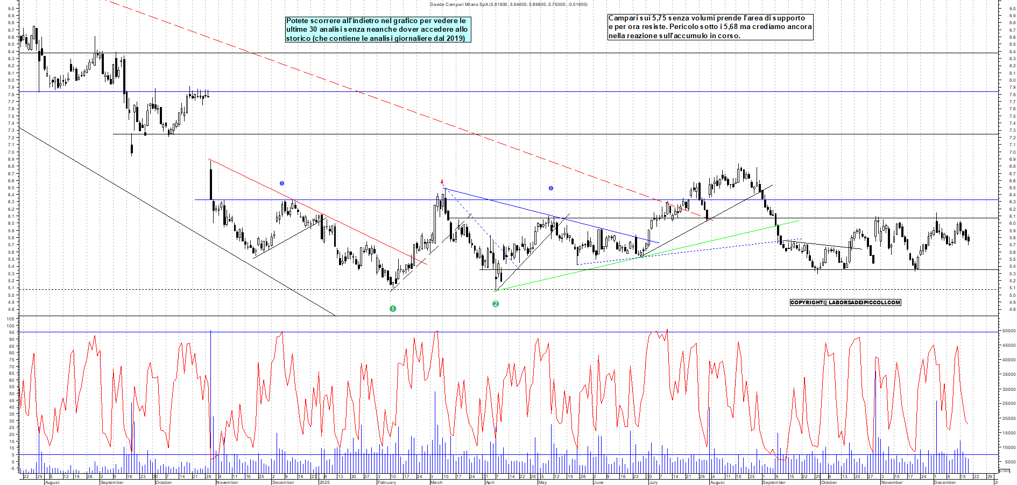Image resolution: width=1017 pixels, height=485 pixels.
Task: Click the green circled number 2 marker
Action: (x=496, y=304)
